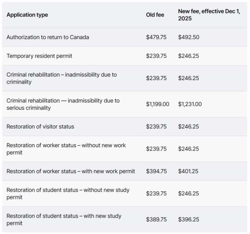Screen dimensions: 250x234
Task: Click the $401.25 new fee value
Action: tap(189, 171)
